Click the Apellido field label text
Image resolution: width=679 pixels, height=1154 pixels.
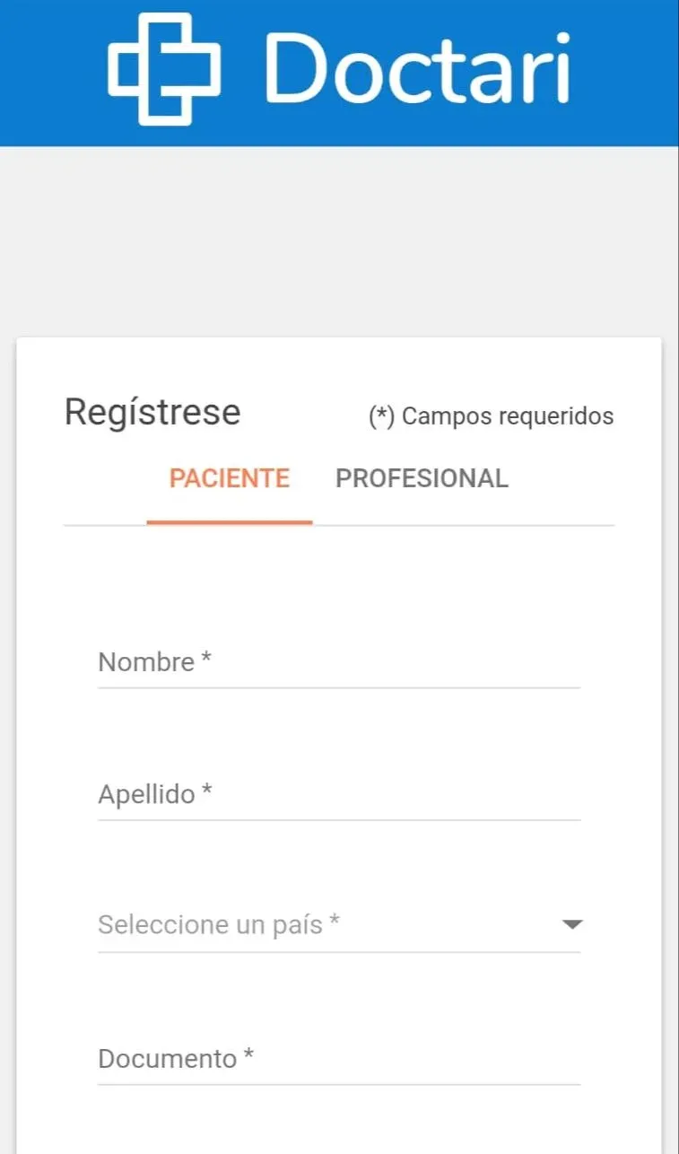[146, 794]
